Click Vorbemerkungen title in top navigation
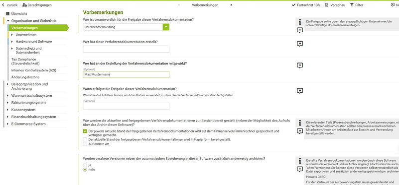The image size is (399, 185). pos(205,5)
